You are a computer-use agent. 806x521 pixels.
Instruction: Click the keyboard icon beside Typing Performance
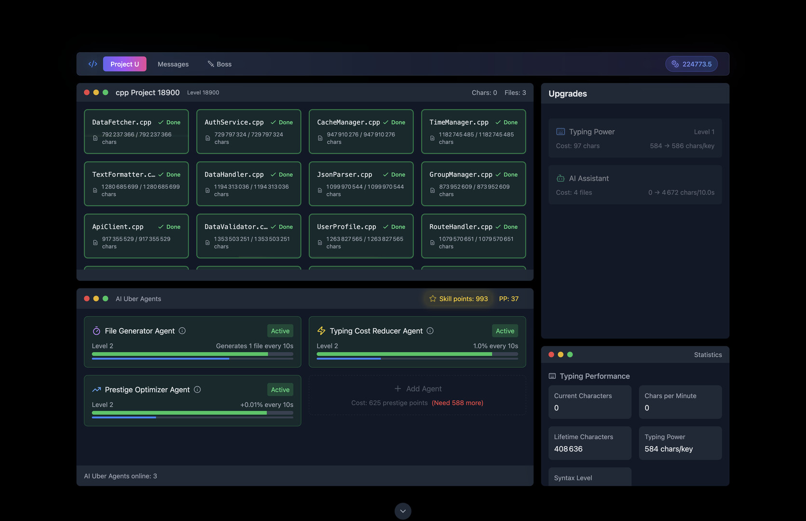552,376
